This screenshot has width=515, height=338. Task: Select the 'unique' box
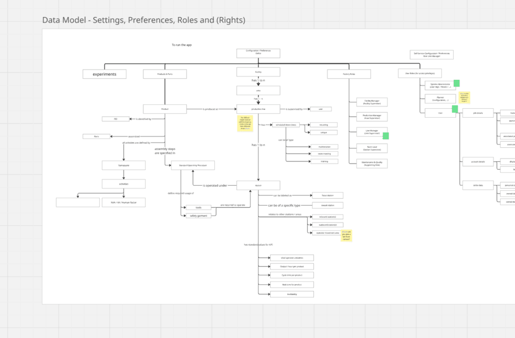[x=324, y=132]
